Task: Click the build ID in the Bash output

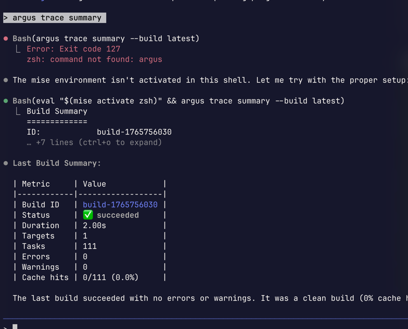Action: [134, 132]
